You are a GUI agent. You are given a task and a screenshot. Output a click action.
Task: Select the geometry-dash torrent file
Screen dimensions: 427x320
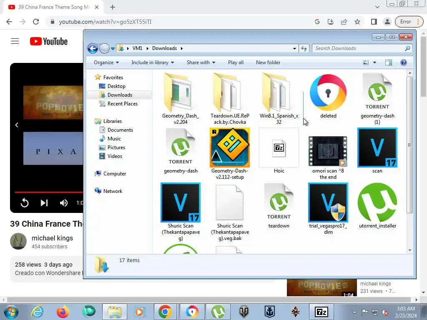click(x=181, y=147)
